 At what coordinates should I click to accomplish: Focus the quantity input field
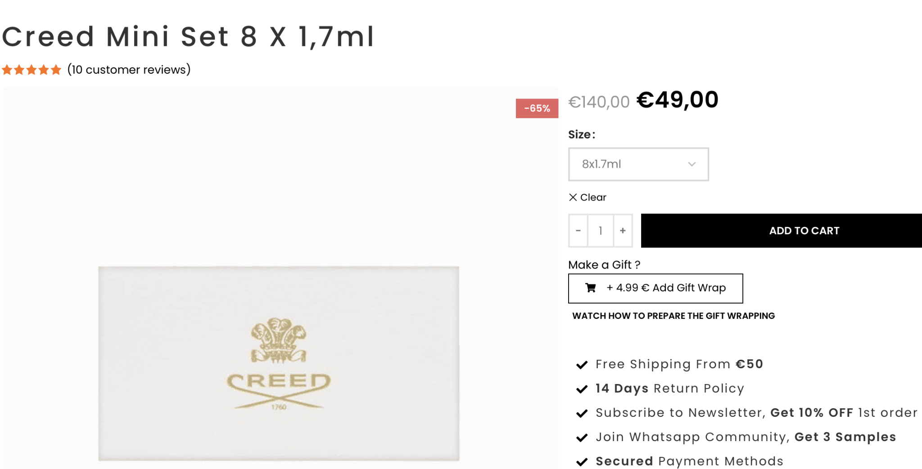click(601, 231)
